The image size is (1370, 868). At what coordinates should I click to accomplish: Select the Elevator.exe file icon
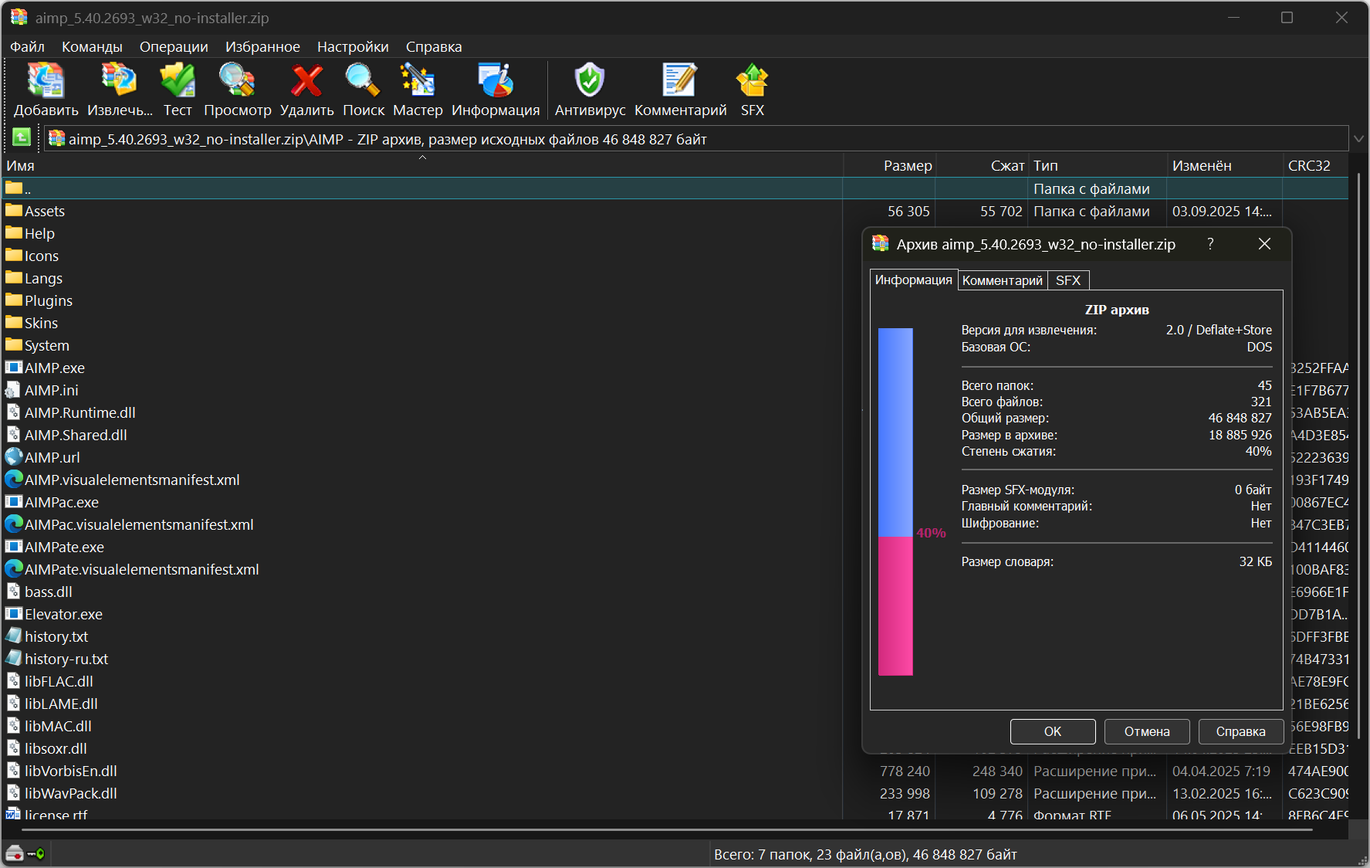pyautogui.click(x=14, y=614)
